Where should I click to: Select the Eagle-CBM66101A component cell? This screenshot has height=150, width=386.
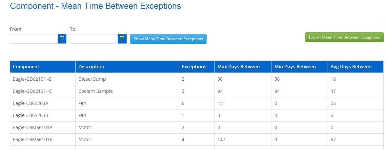pos(32,127)
